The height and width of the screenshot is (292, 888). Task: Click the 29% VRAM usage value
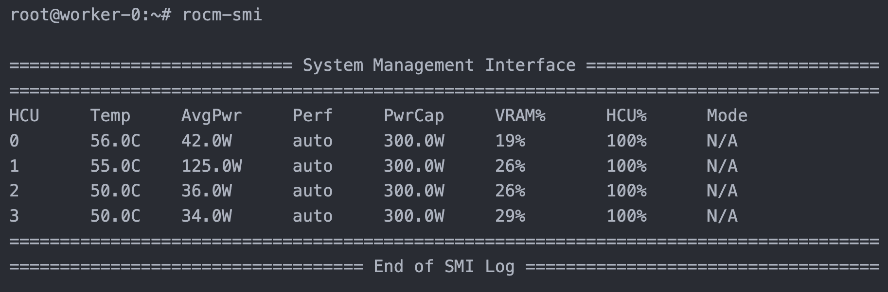tap(510, 216)
